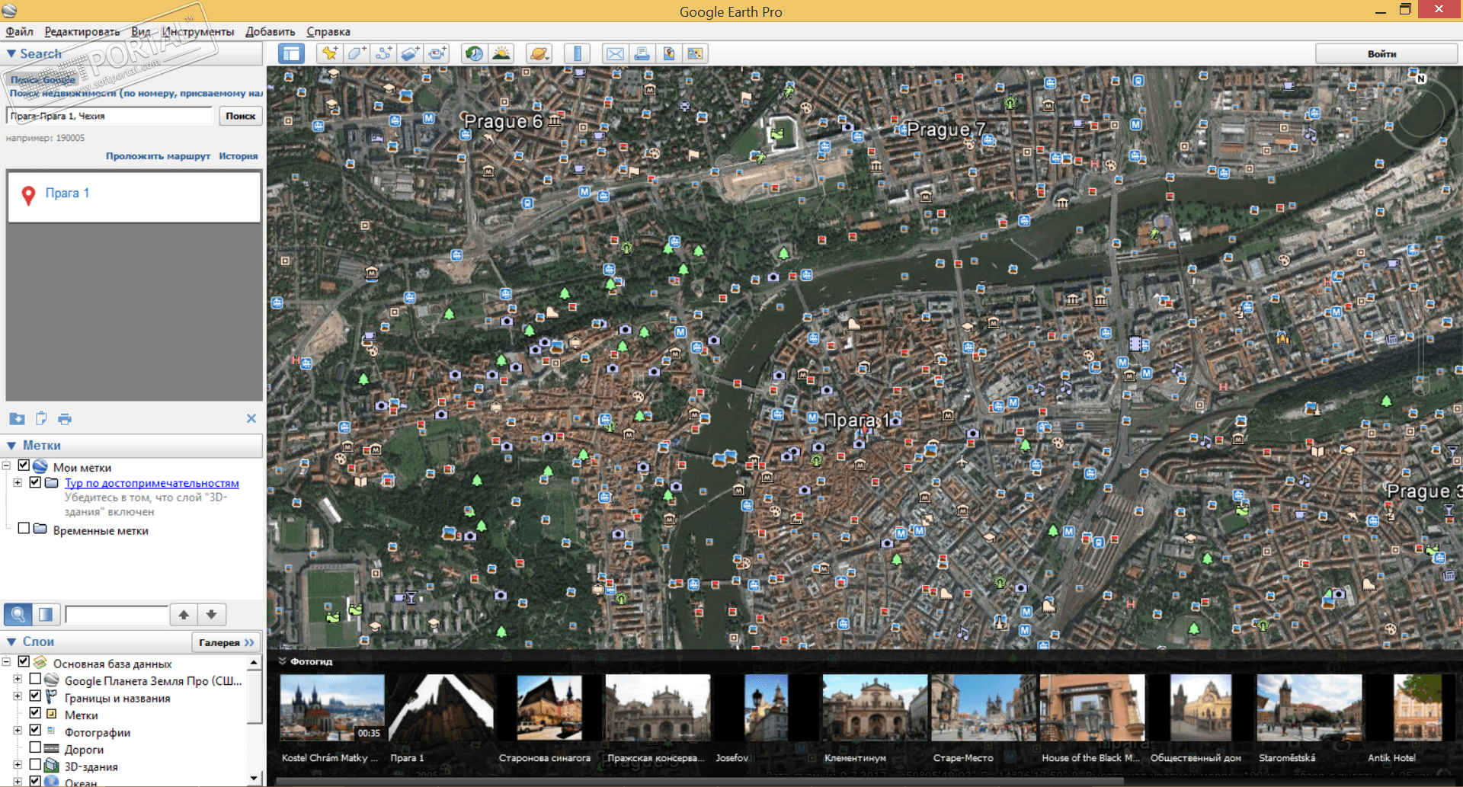Viewport: 1463px width, 787px height.
Task: Expand the Фотографии tree node
Action: tap(18, 730)
